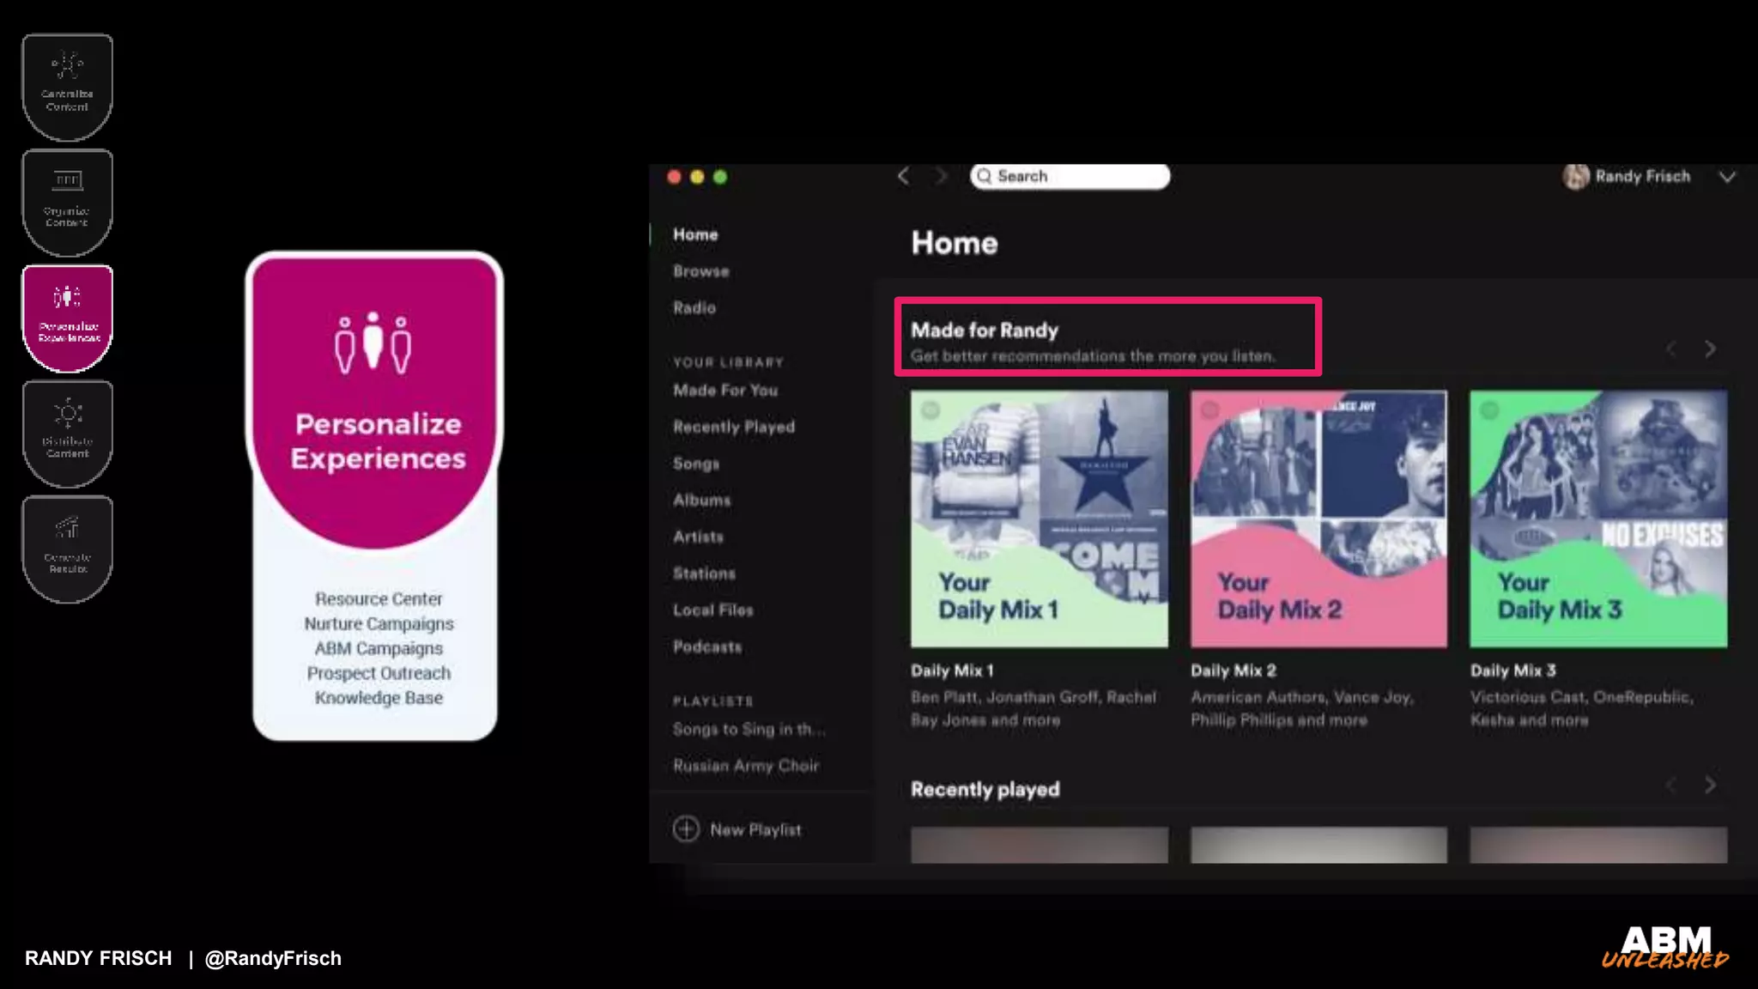The height and width of the screenshot is (989, 1758).
Task: Go back with the left navigation arrow
Action: click(x=903, y=177)
